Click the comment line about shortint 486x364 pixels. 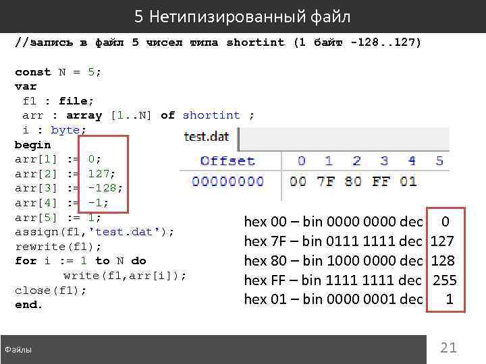218,42
